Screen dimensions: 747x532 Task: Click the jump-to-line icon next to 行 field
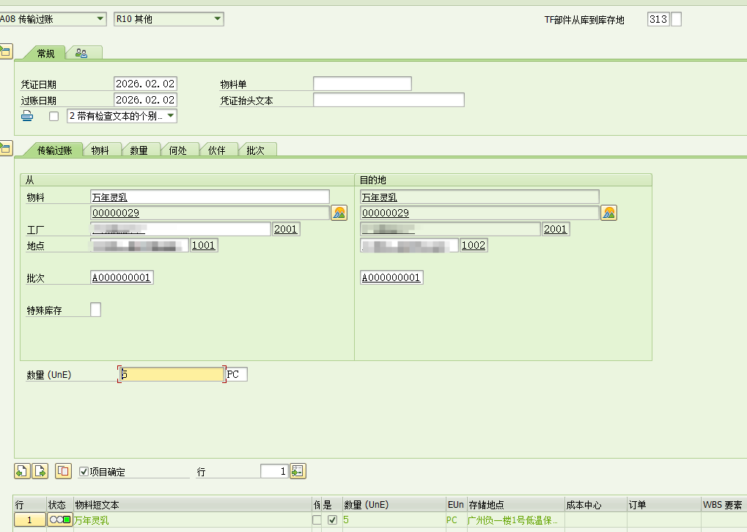click(x=298, y=471)
